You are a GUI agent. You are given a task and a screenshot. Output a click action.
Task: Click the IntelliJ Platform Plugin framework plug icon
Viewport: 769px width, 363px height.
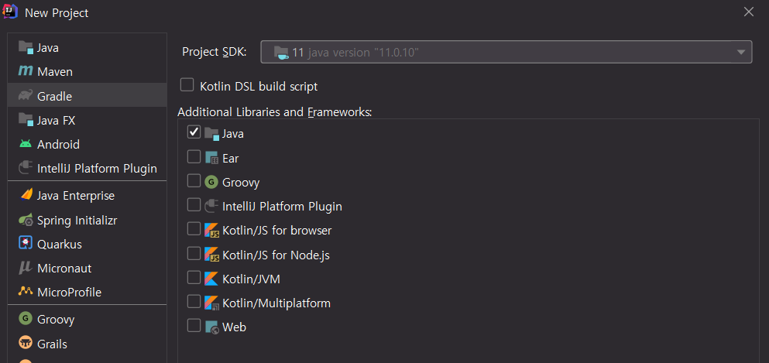211,206
